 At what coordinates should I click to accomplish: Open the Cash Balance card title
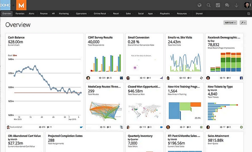point(16,37)
